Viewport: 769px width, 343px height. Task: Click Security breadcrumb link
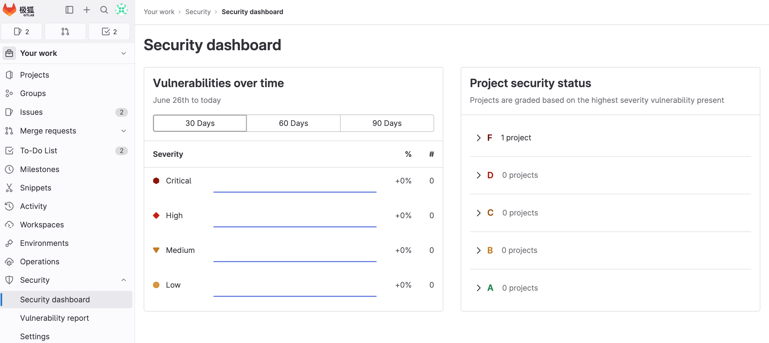click(198, 12)
